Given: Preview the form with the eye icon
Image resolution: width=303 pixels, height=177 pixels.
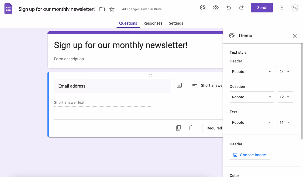Looking at the screenshot, I should tap(215, 8).
